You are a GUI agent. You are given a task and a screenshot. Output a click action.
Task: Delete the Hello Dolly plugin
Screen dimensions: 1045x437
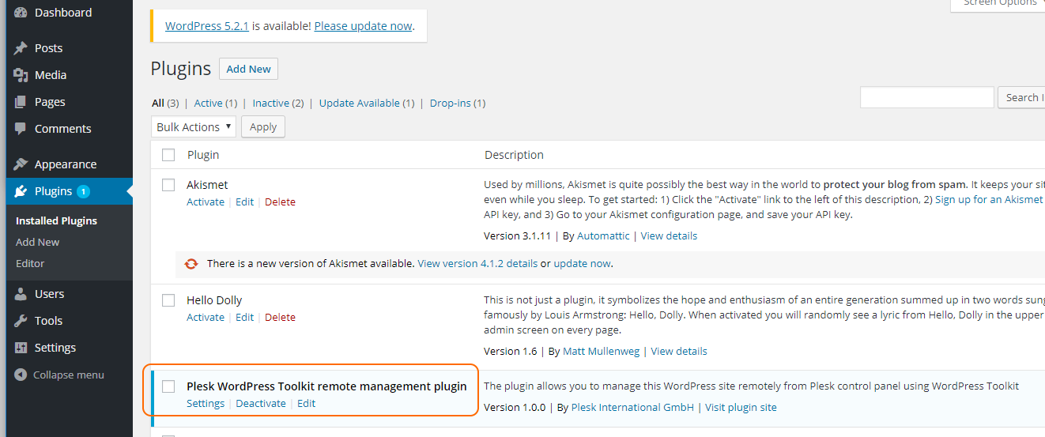280,317
